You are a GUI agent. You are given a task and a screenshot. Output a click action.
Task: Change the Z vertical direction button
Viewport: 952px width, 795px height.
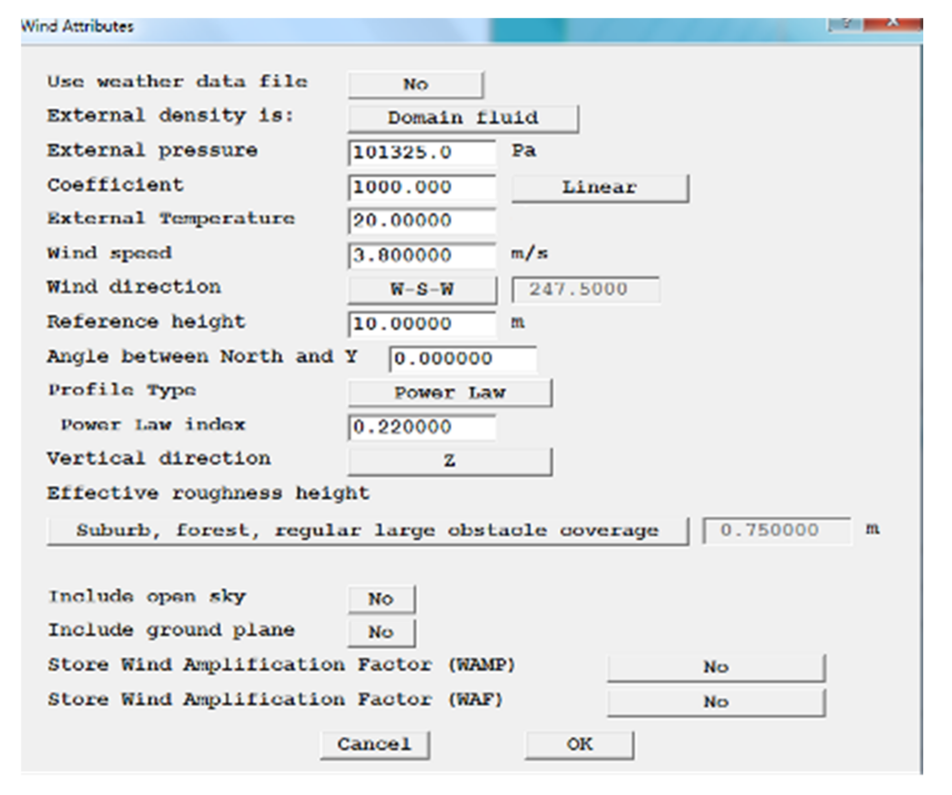450,461
